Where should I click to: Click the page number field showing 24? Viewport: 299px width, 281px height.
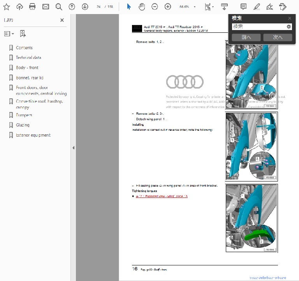98,7
